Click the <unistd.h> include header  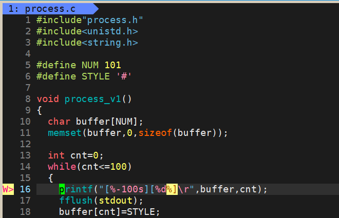coord(110,31)
